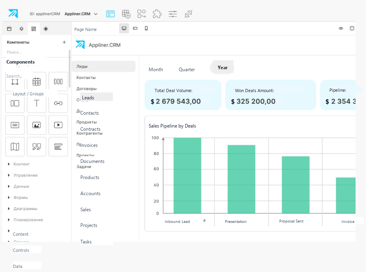Open the data table add icon
Screen dimensions: 366x272
pyautogui.click(x=126, y=14)
